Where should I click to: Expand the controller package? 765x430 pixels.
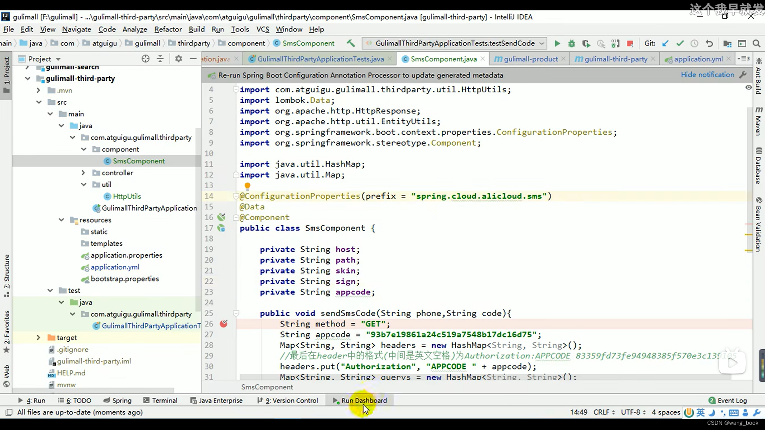[x=83, y=173]
